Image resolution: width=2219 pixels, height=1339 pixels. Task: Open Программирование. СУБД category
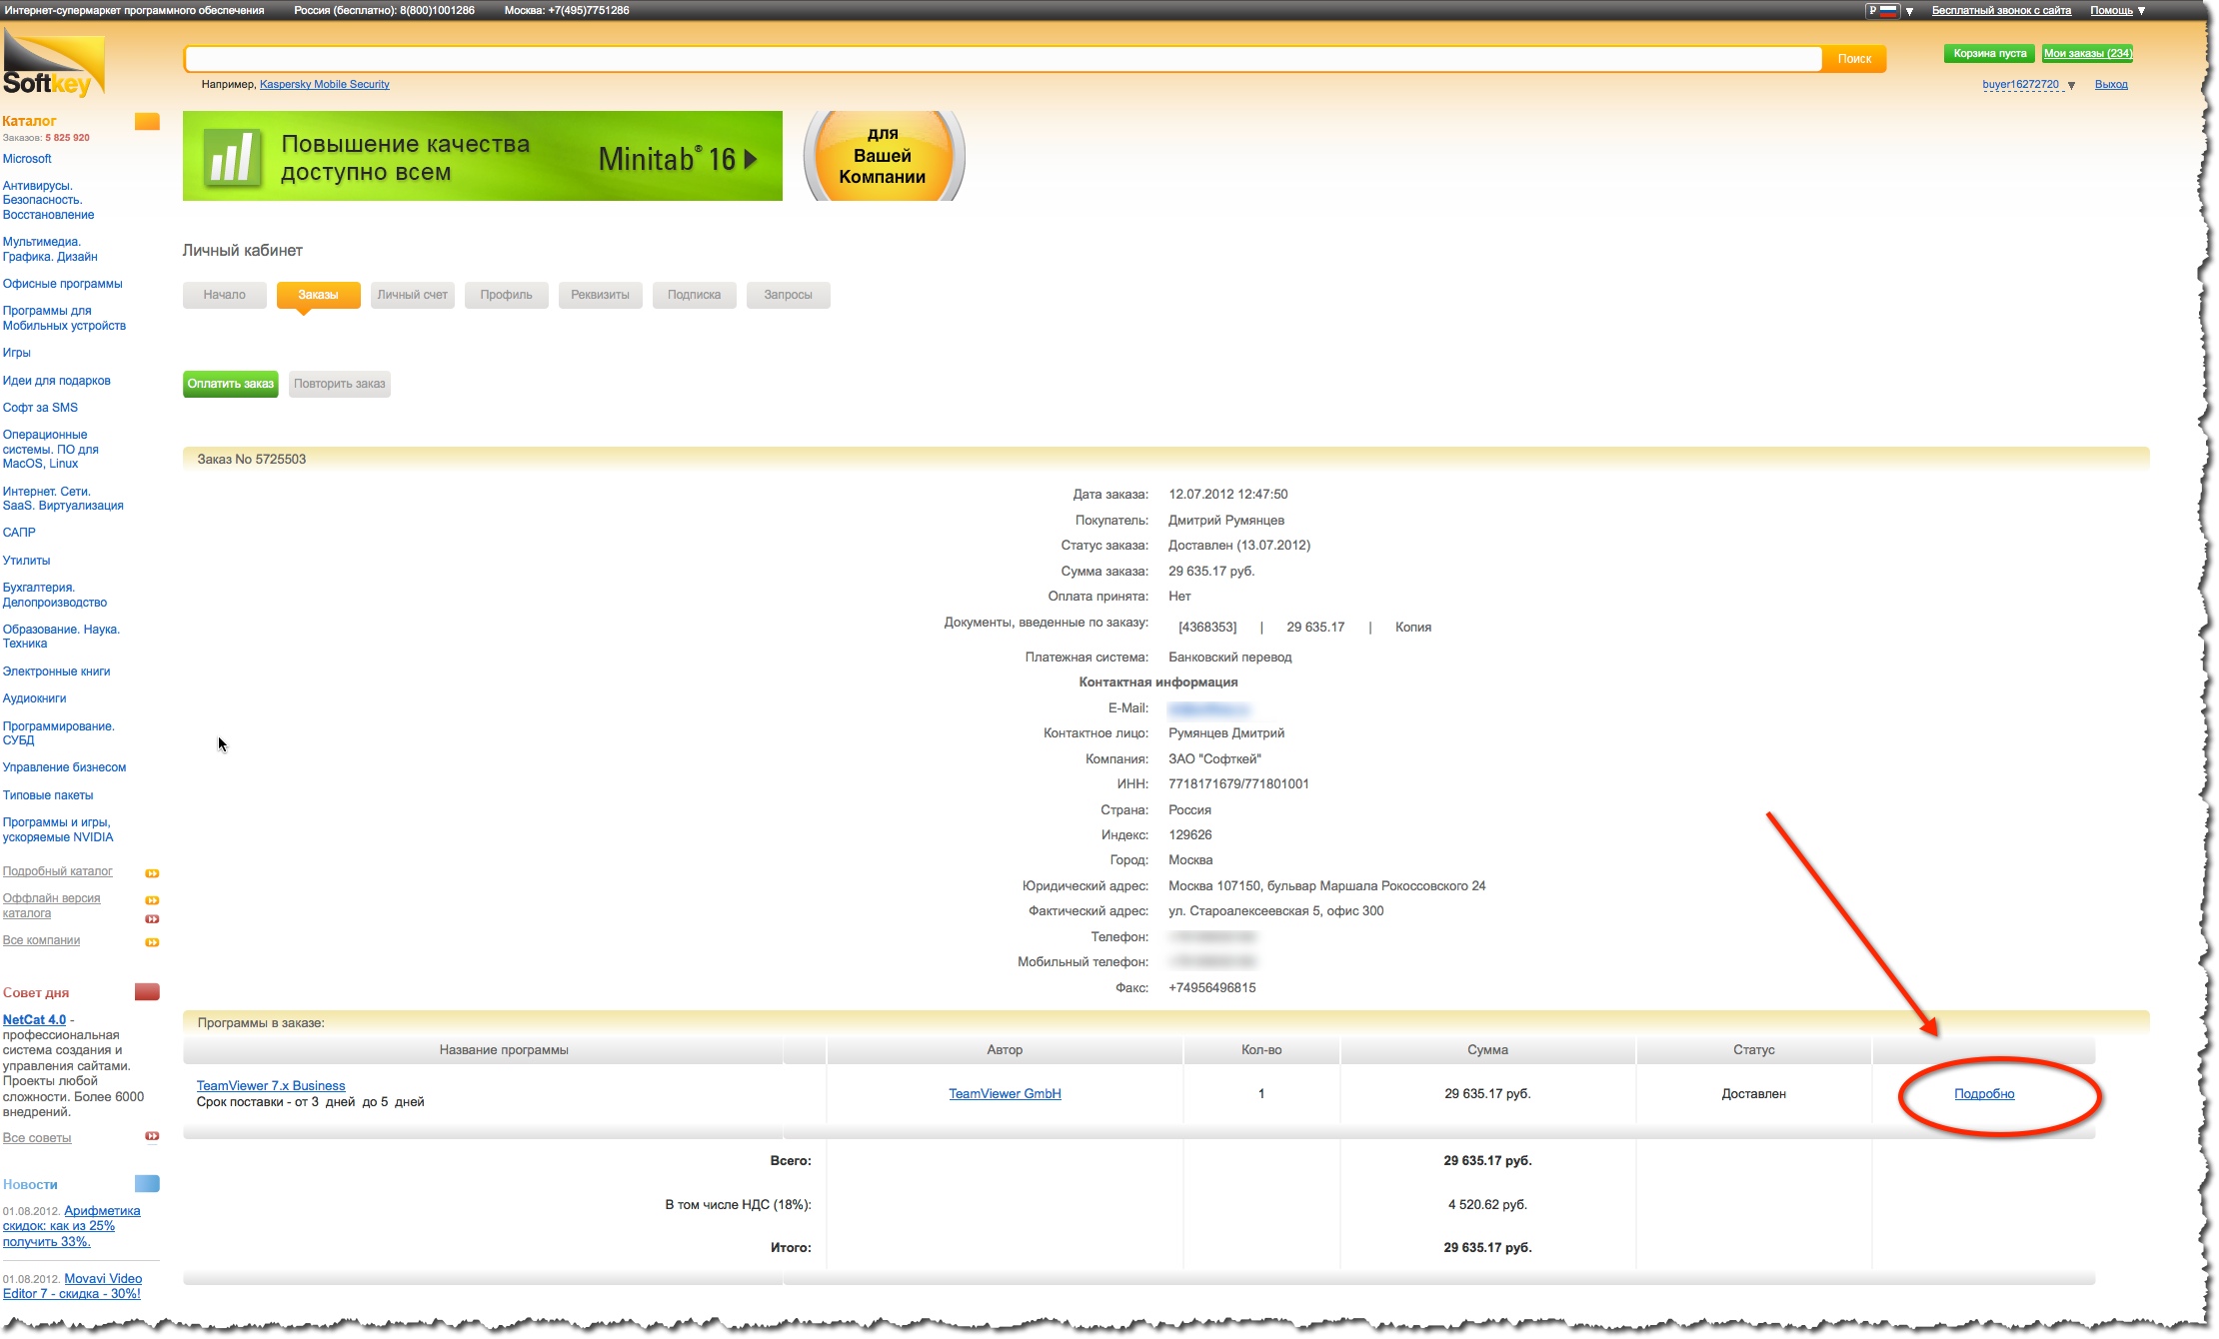(x=58, y=733)
